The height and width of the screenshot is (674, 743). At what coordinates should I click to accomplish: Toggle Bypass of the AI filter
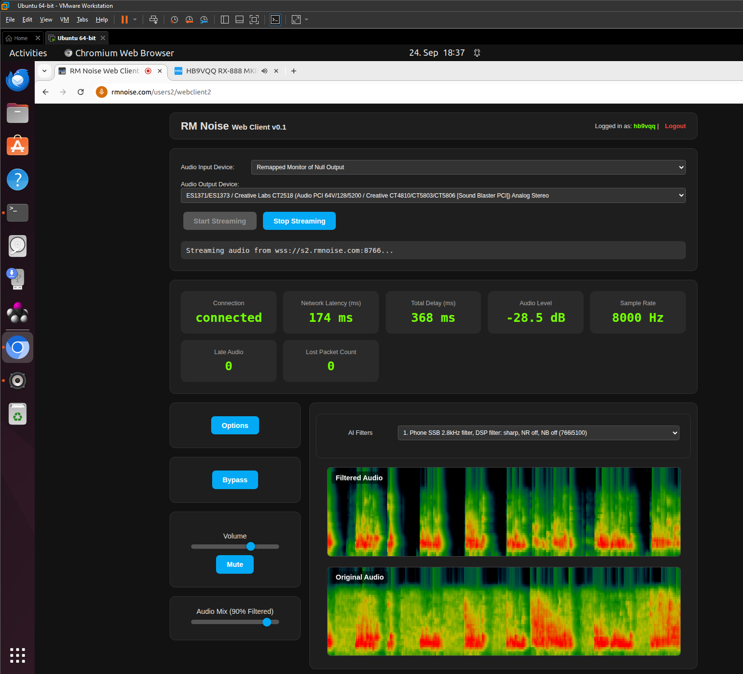[235, 480]
